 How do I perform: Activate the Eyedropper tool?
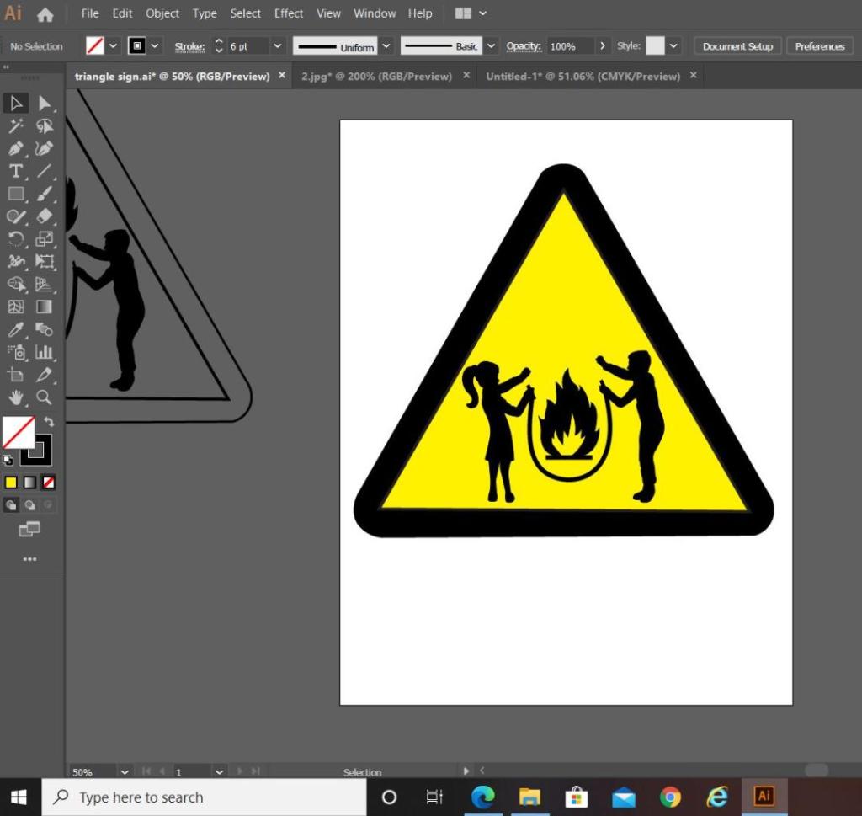(15, 329)
